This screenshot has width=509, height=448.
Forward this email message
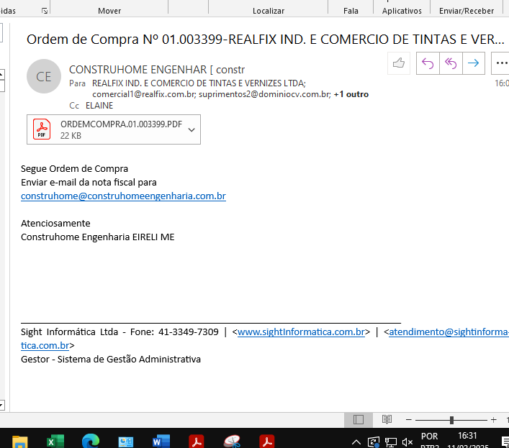pyautogui.click(x=473, y=63)
